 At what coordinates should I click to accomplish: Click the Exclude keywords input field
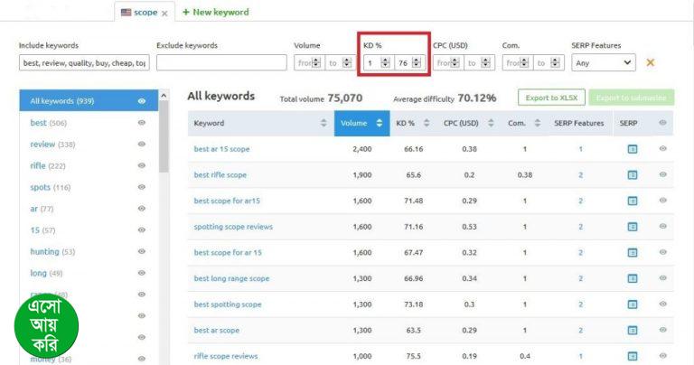click(221, 63)
